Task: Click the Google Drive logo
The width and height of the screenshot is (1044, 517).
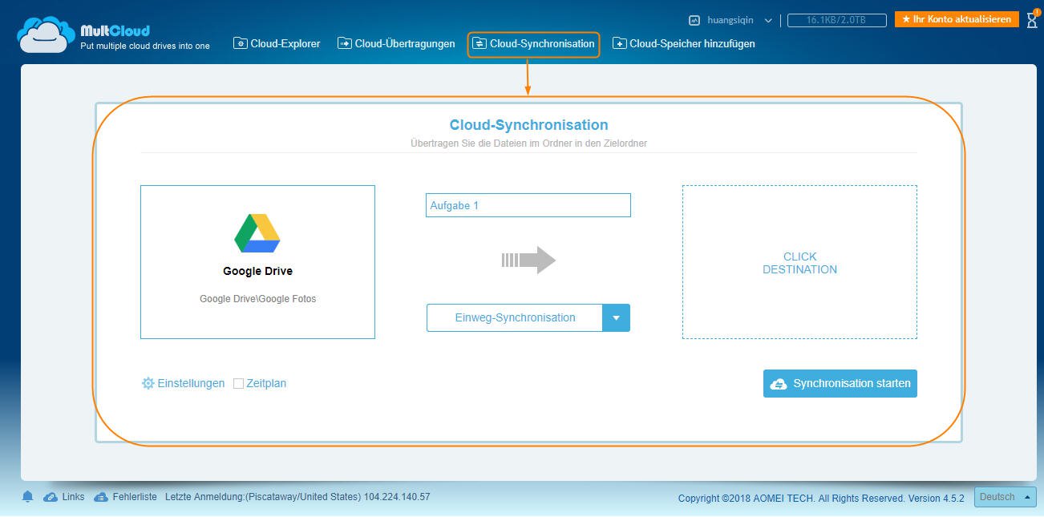Action: coord(257,233)
